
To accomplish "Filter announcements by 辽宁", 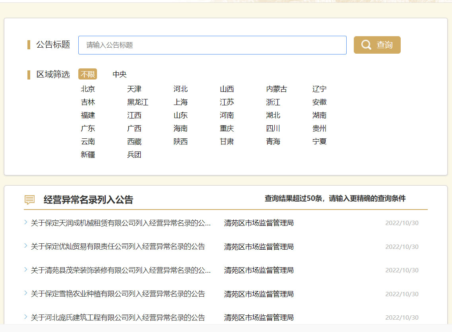I will point(319,89).
